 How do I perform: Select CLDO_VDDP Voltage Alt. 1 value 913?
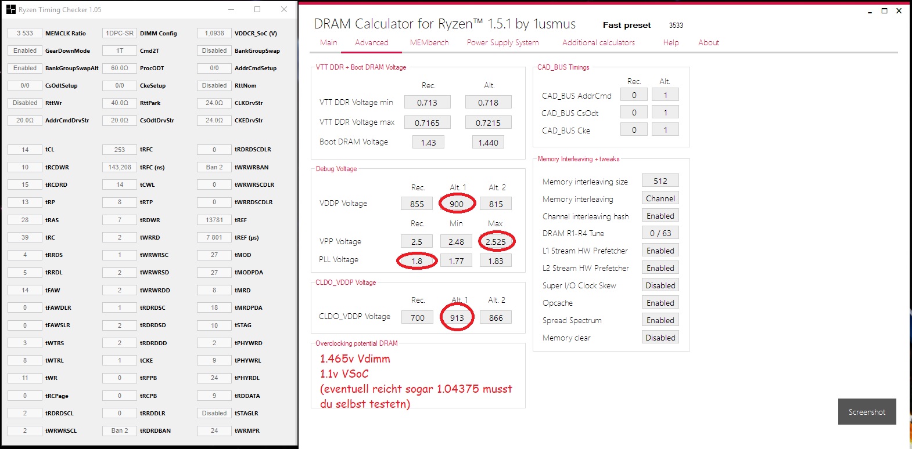click(457, 318)
